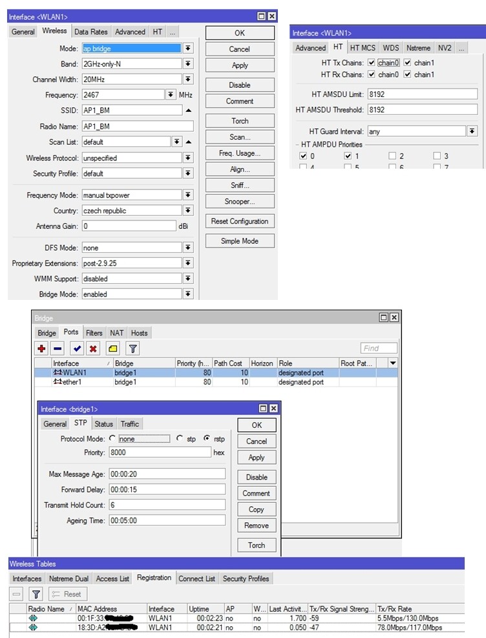Uncheck HT AMPDU priority 0

click(303, 156)
